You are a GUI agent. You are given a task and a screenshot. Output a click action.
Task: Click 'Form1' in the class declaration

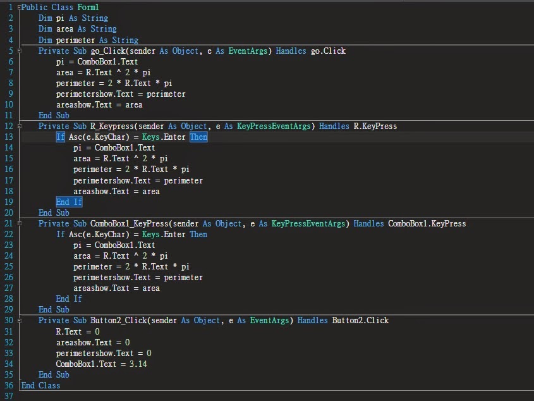[88, 7]
